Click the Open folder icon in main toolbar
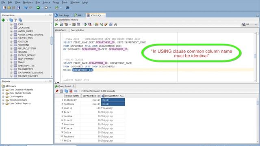The height and width of the screenshot is (146, 260). click(9, 8)
